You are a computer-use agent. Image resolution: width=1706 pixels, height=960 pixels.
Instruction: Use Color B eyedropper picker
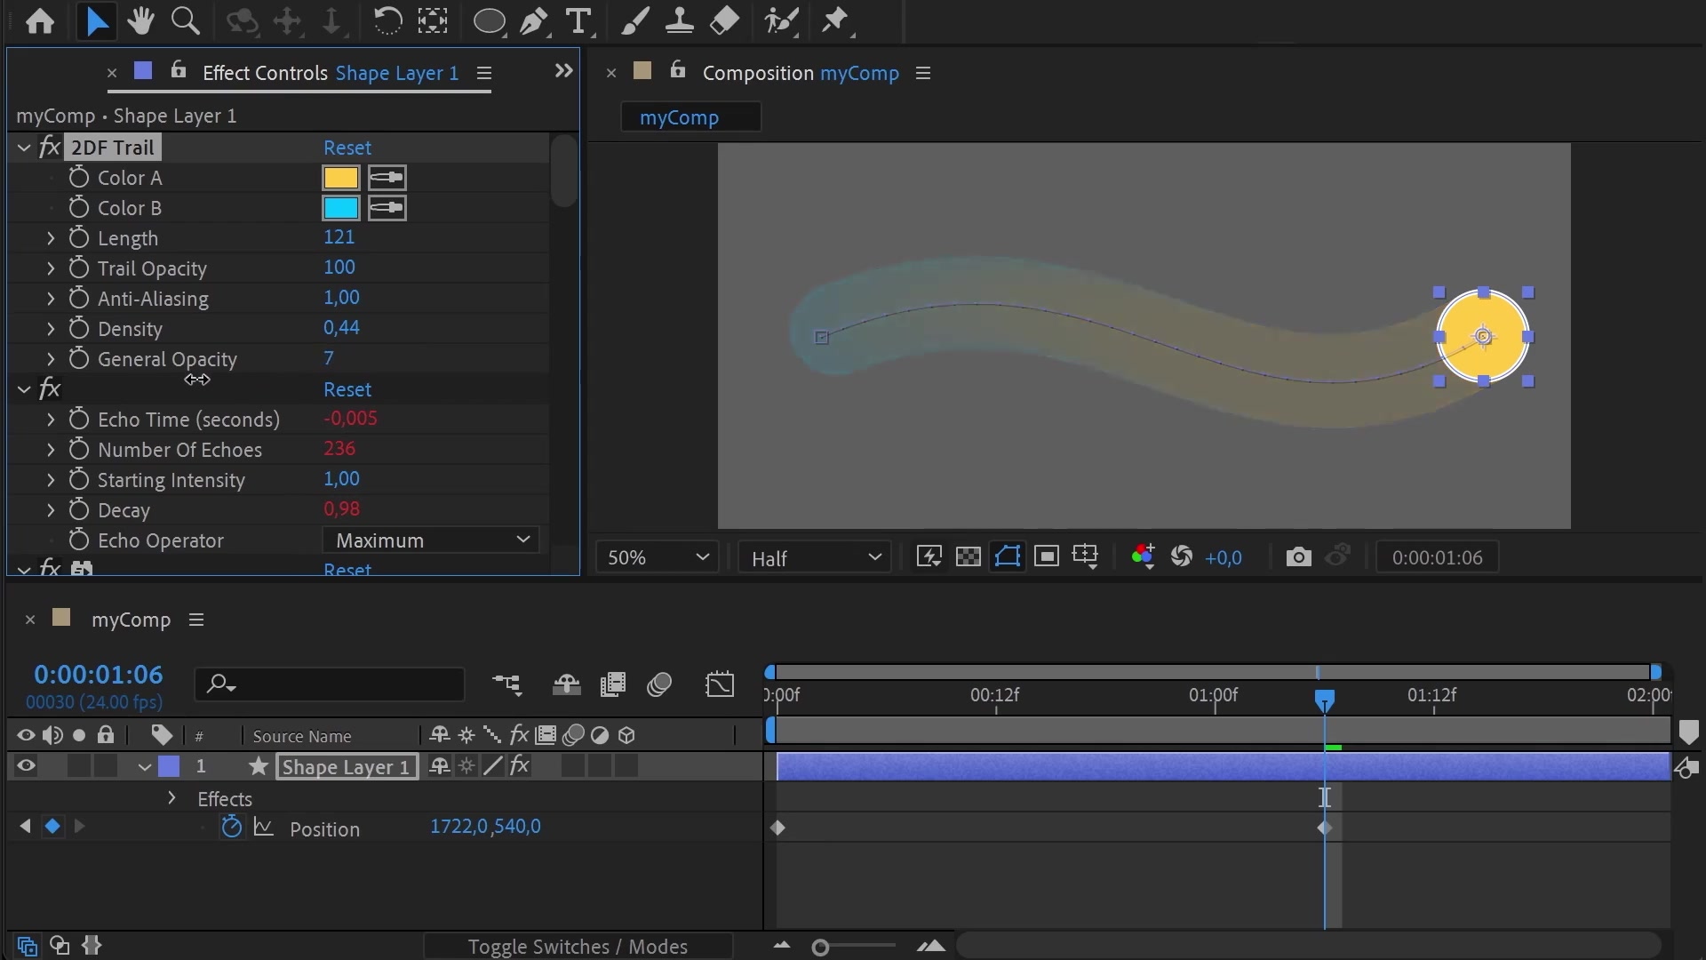point(387,208)
